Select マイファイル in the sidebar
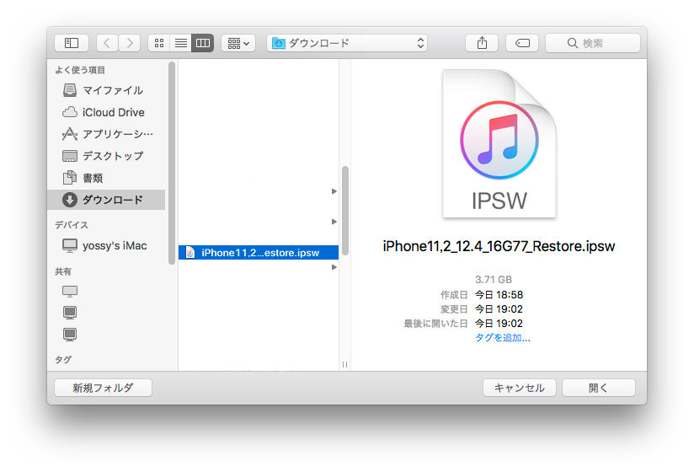The width and height of the screenshot is (694, 472). click(106, 90)
